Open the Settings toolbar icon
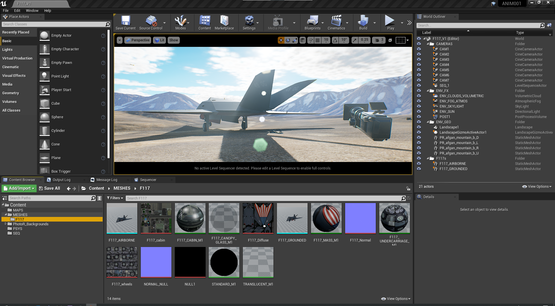This screenshot has height=306, width=555. 249,23
